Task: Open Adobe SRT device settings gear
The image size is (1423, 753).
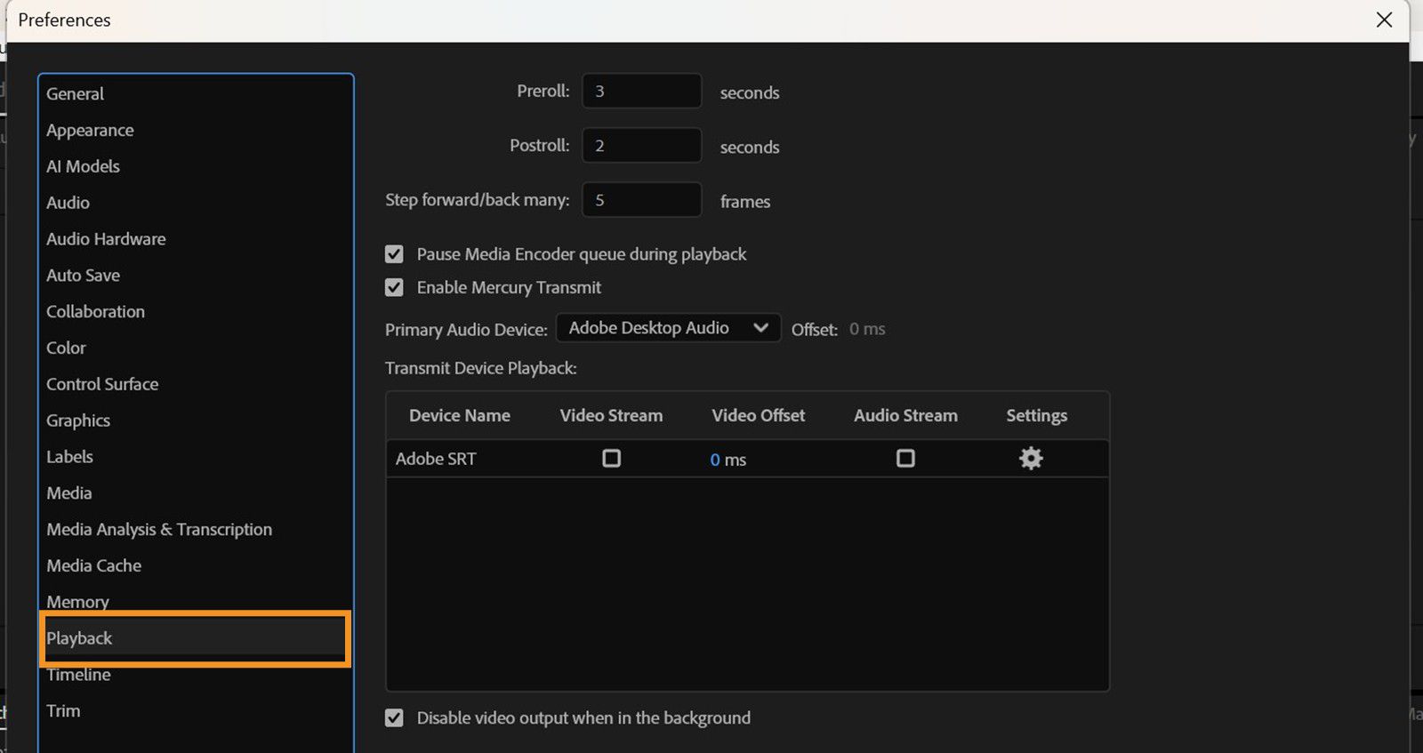Action: tap(1031, 459)
